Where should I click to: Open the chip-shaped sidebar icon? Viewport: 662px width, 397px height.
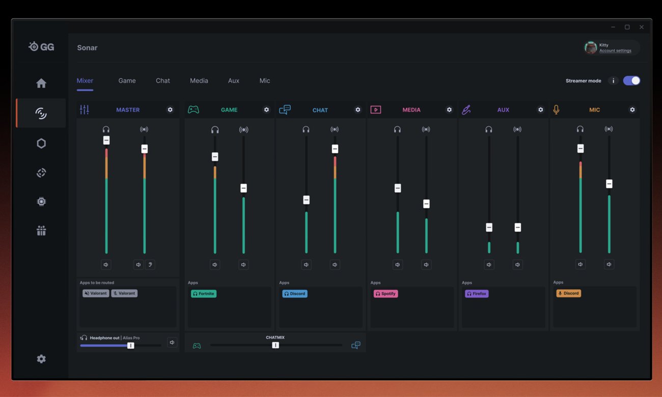click(x=41, y=202)
